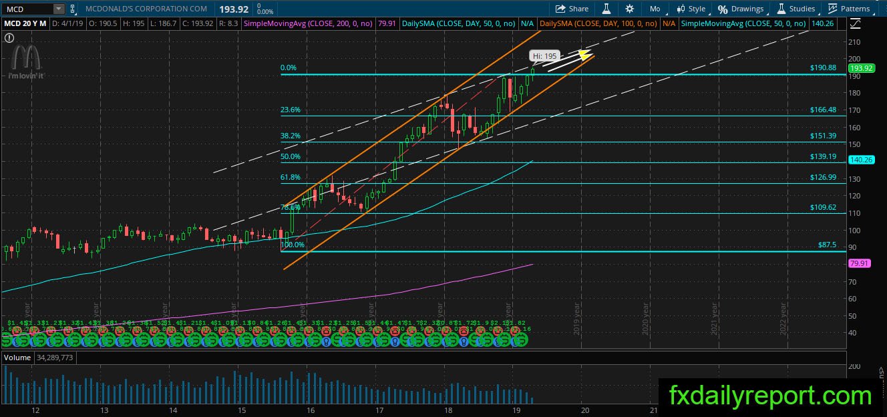Click the 50.0% retracement label
Image resolution: width=887 pixels, height=417 pixels.
[291, 156]
